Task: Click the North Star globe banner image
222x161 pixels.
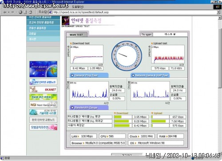Action: (43, 69)
